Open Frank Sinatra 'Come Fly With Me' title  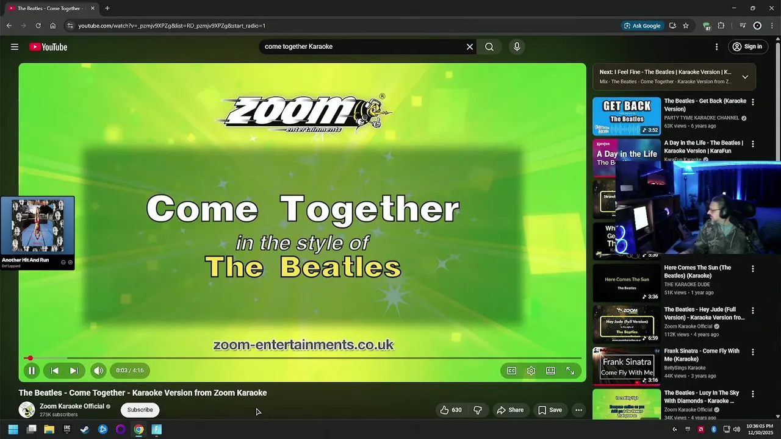(702, 355)
